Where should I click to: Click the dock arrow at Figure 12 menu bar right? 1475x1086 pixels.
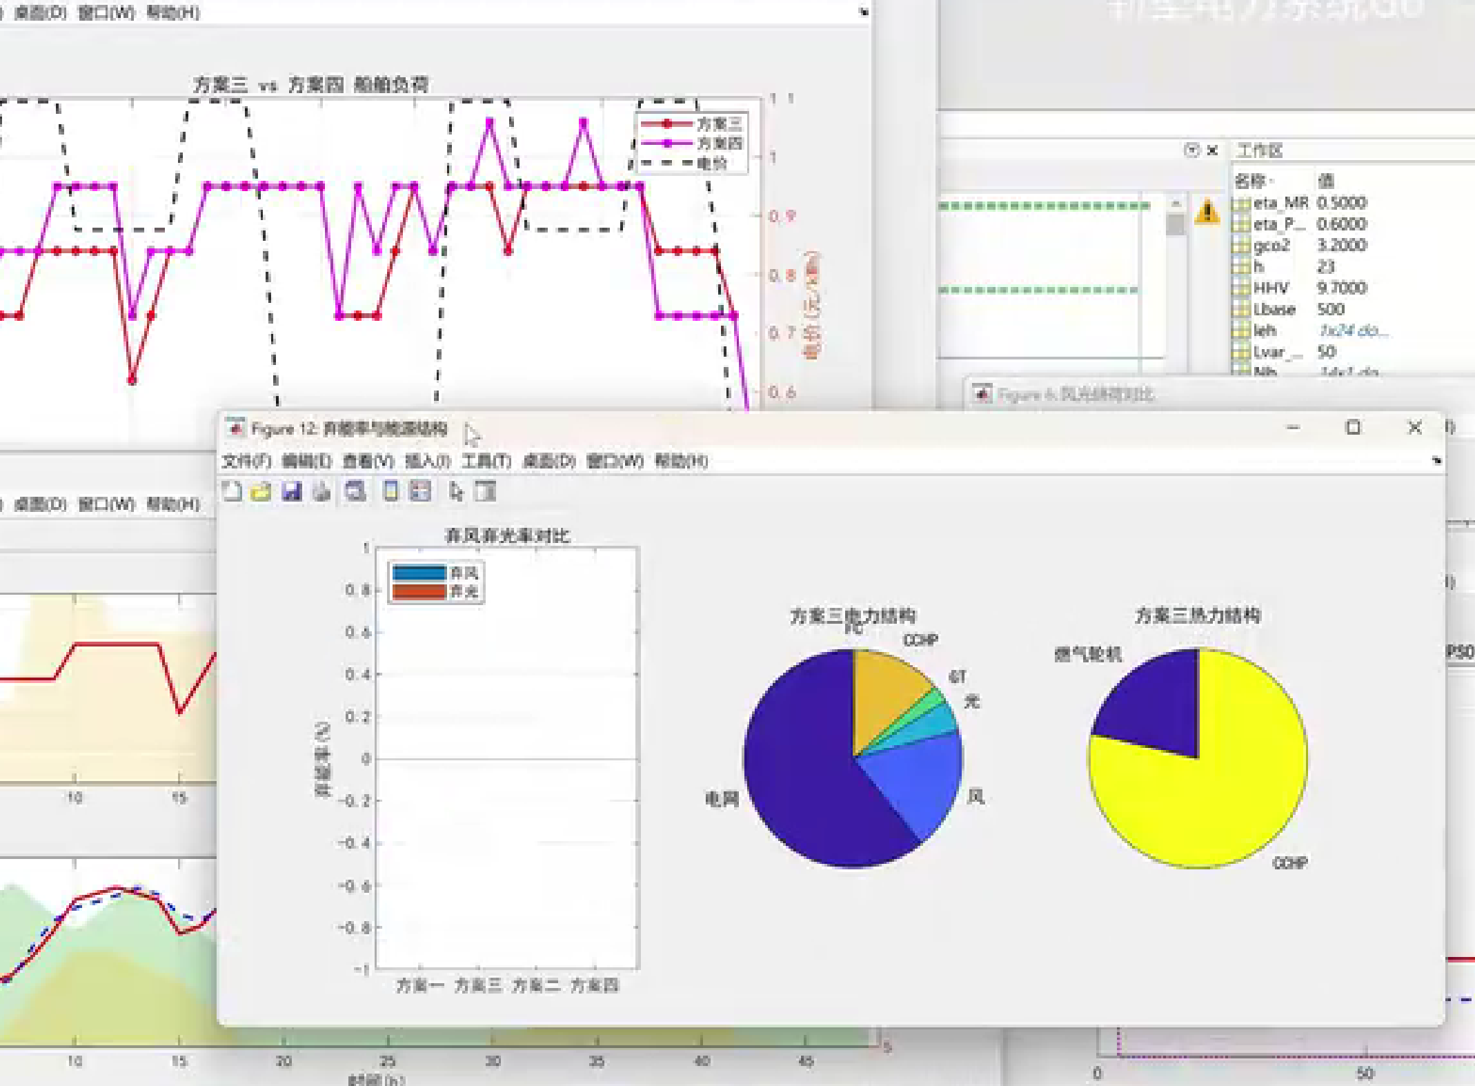pyautogui.click(x=1436, y=460)
